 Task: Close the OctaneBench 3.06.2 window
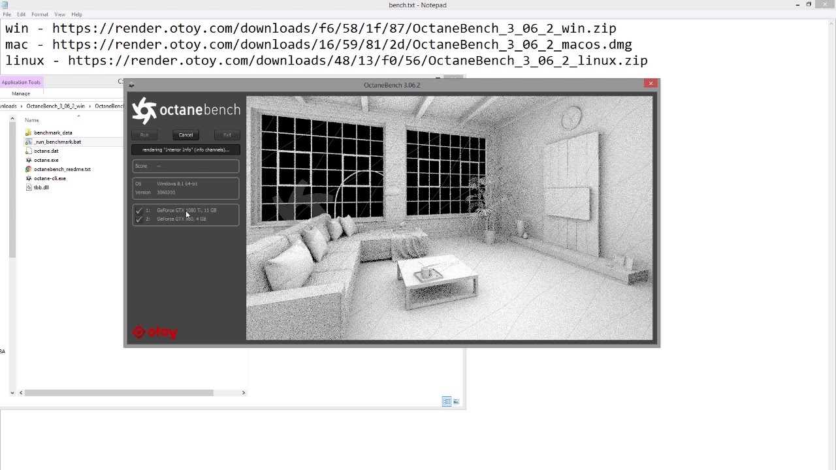coord(651,84)
